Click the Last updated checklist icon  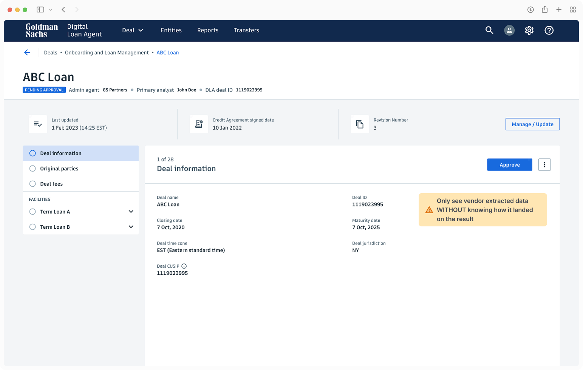point(38,124)
